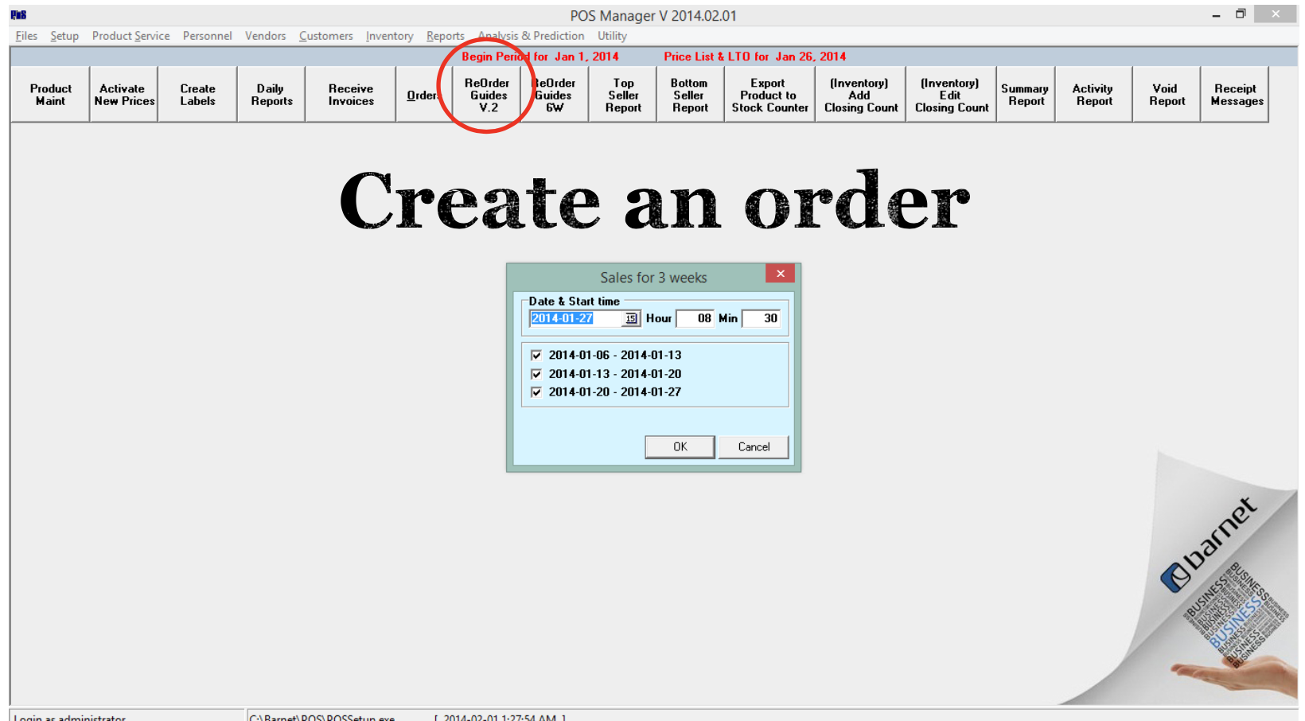Close the Sales for 3 weeks dialog
This screenshot has width=1305, height=721.
pyautogui.click(x=780, y=274)
